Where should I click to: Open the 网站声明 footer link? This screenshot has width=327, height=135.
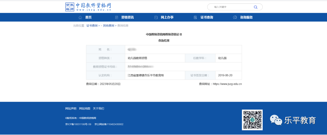(x=71, y=108)
